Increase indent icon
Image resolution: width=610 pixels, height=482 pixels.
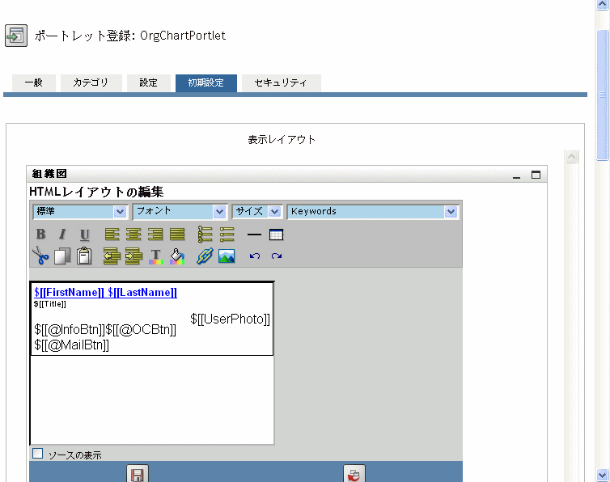[133, 256]
